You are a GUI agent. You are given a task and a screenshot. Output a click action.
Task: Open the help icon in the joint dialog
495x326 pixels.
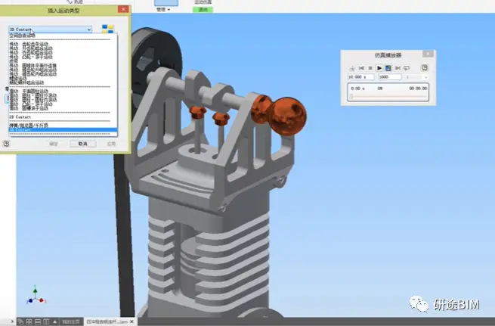pyautogui.click(x=6, y=144)
